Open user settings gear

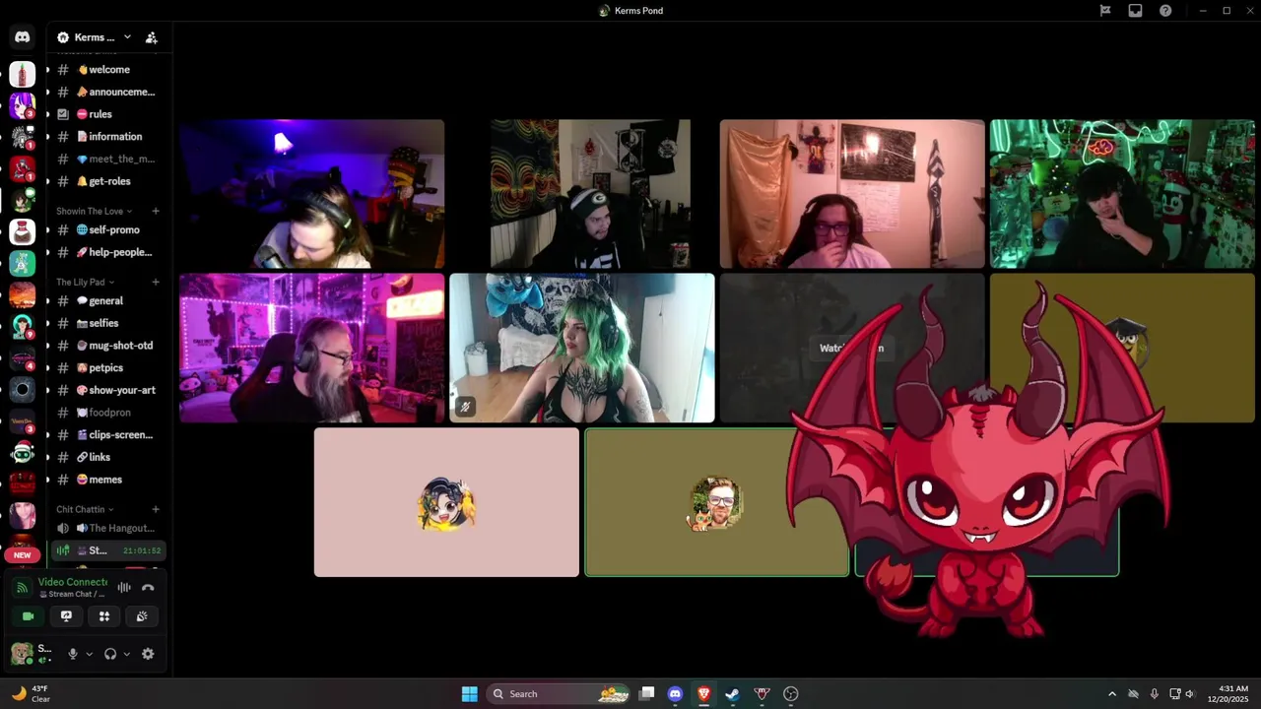pos(148,654)
